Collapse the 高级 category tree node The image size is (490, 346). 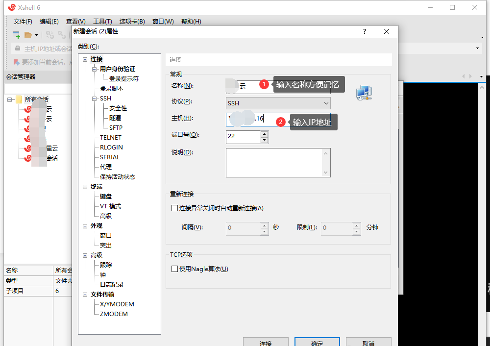[x=85, y=255]
